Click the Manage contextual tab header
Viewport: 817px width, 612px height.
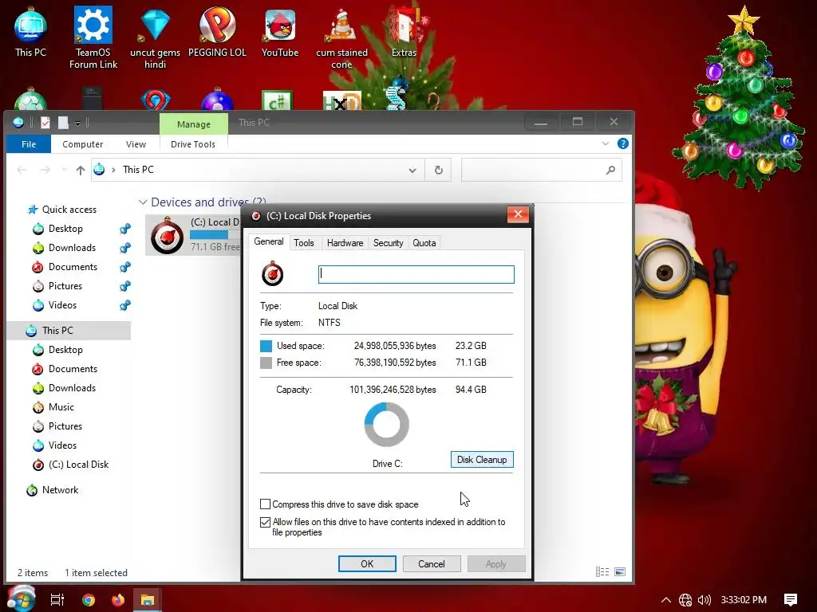194,124
